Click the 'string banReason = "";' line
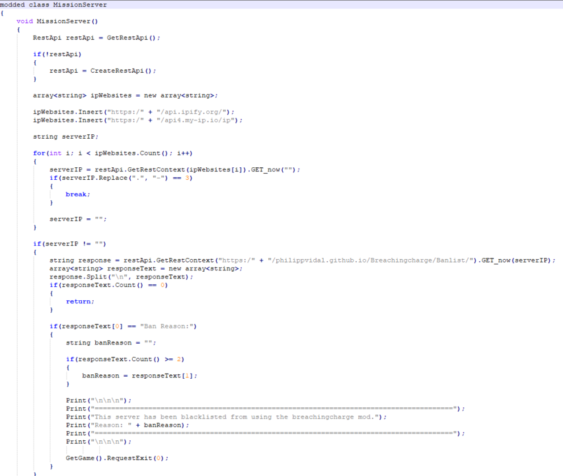The width and height of the screenshot is (563, 476). click(111, 343)
